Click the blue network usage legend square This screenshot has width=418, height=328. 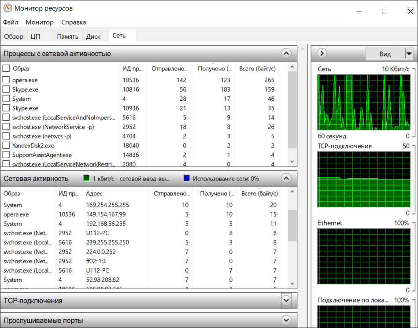click(187, 178)
